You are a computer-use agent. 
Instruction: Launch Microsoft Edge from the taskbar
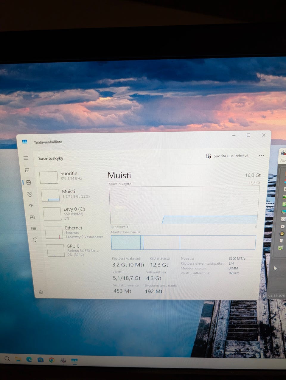tap(29, 360)
